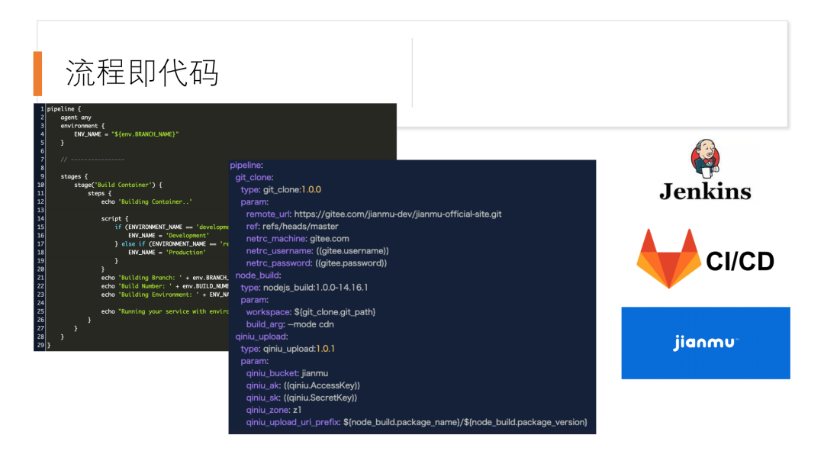Image resolution: width=824 pixels, height=464 pixels.
Task: Click the echo "Running your service" line
Action: point(165,311)
